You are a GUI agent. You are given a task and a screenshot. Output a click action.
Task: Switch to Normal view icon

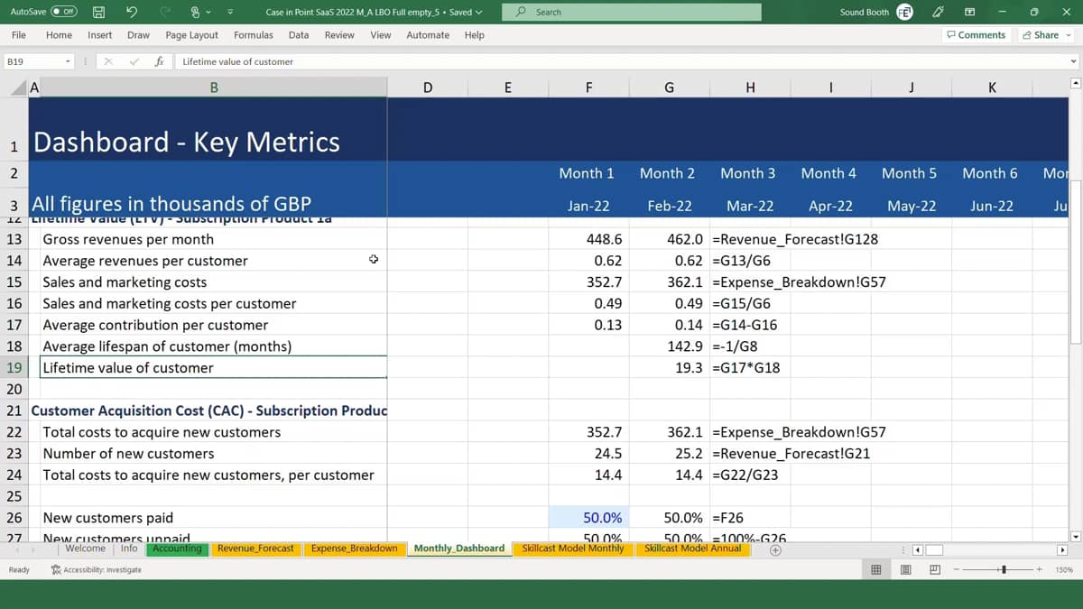(x=875, y=569)
